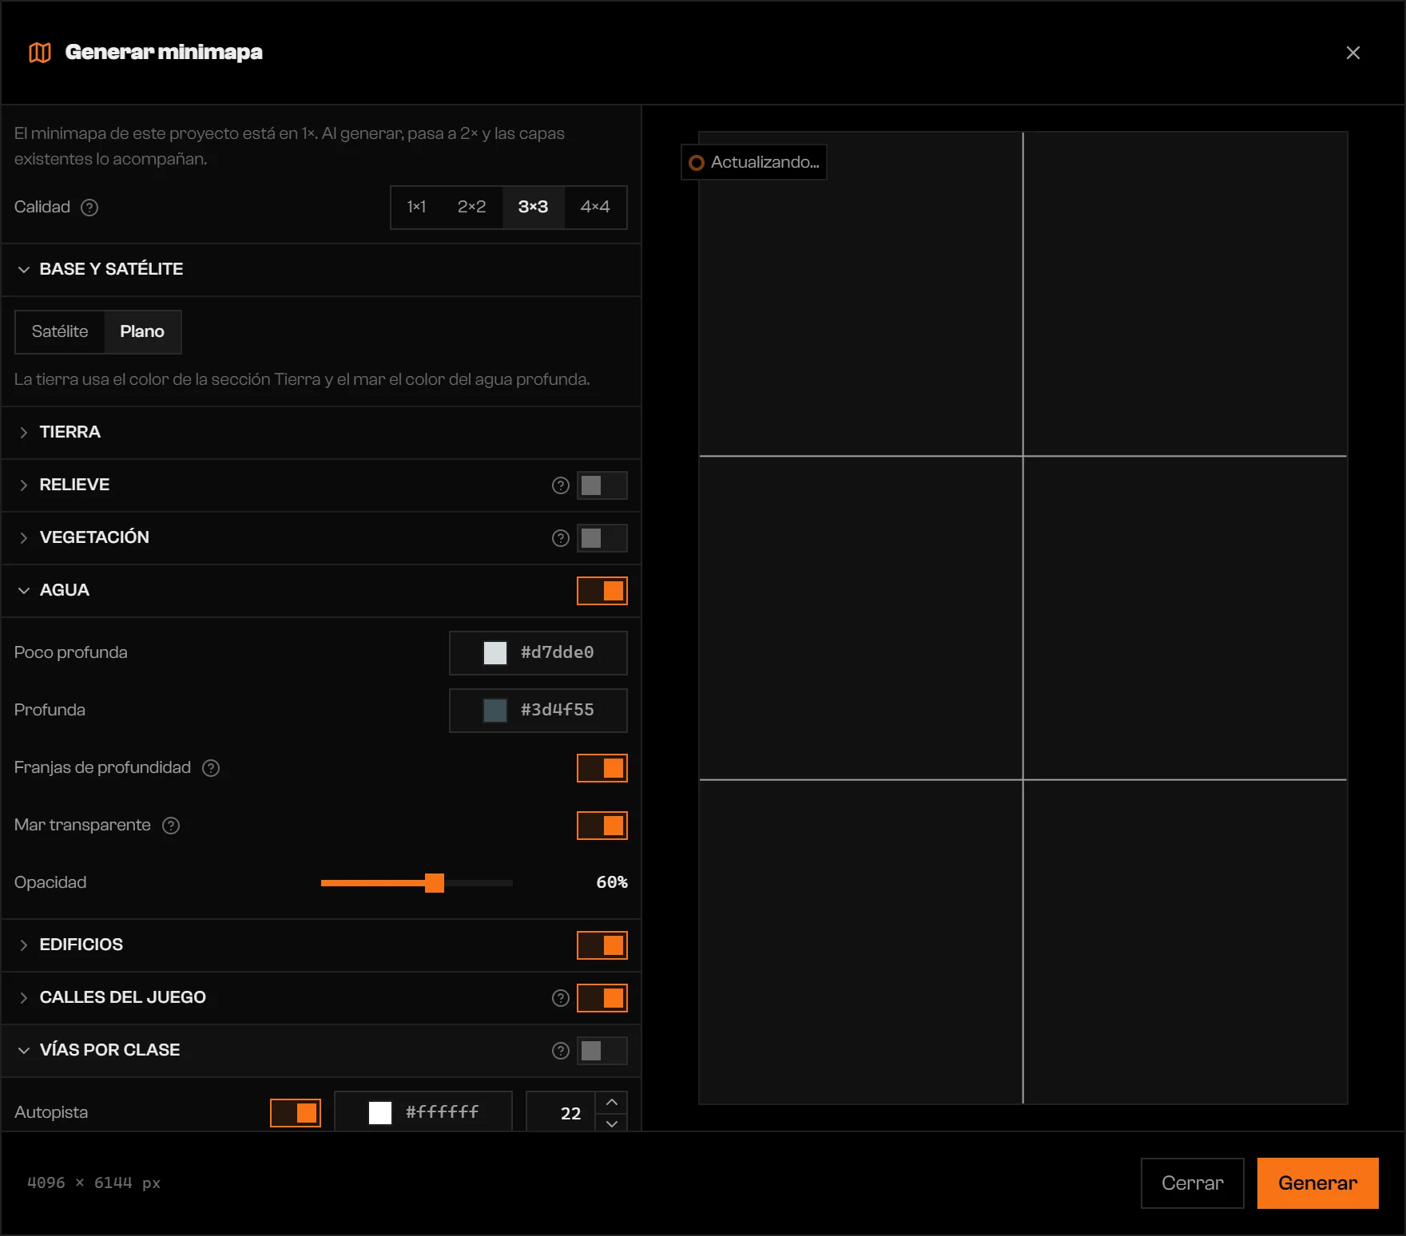Expand CALLES DEL JUEGO section chevron
The image size is (1406, 1236).
(24, 998)
